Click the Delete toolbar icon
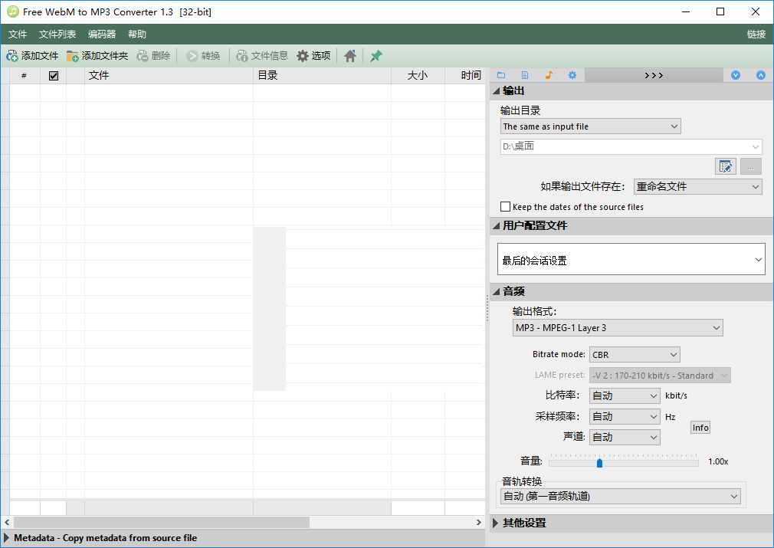 pyautogui.click(x=143, y=56)
